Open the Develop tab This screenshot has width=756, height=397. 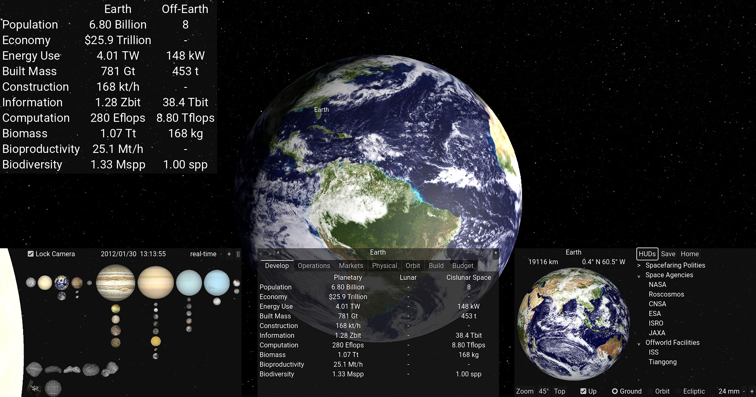tap(277, 266)
